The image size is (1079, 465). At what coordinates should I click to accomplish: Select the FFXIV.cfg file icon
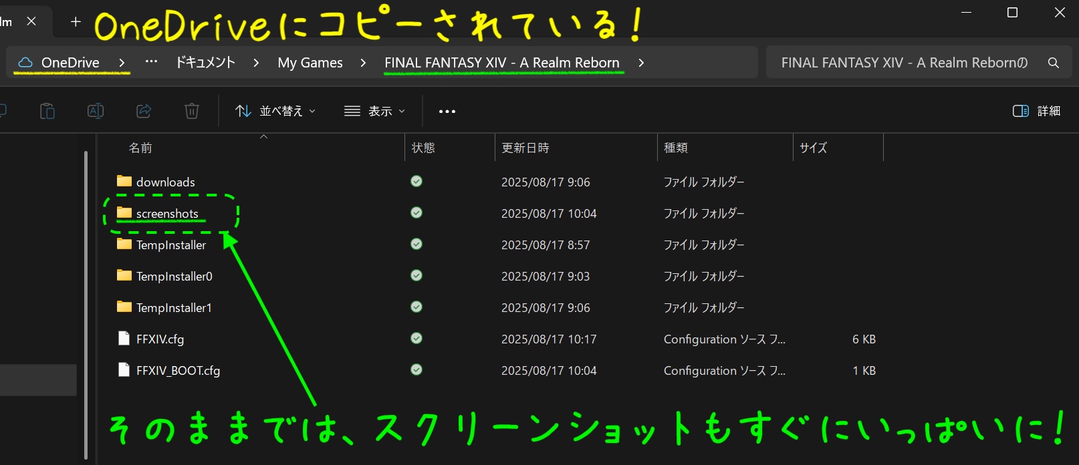[124, 338]
